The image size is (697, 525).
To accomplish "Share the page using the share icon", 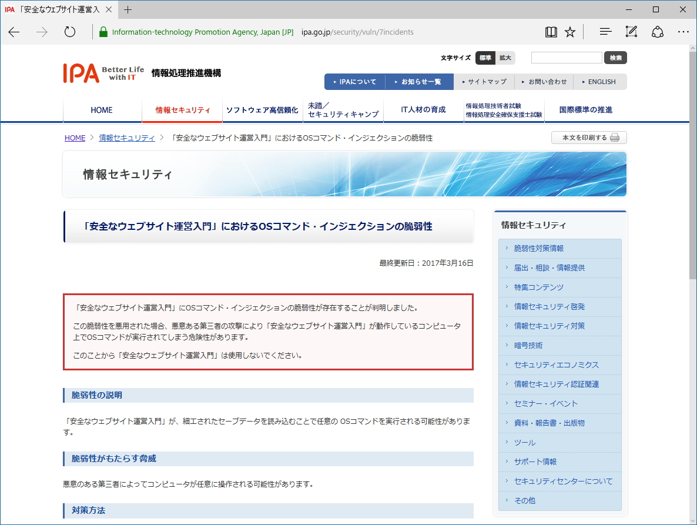I will point(658,32).
